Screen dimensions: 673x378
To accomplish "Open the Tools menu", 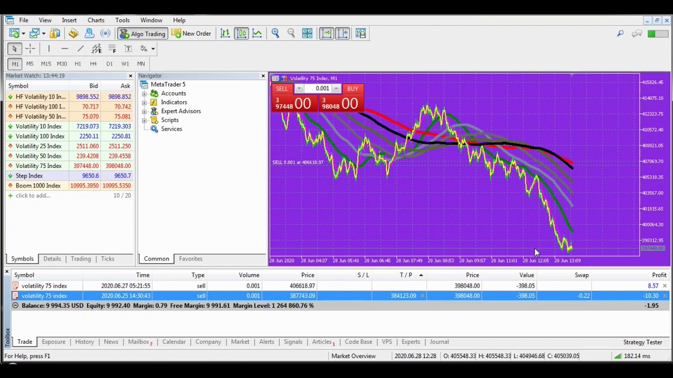I will [x=123, y=20].
